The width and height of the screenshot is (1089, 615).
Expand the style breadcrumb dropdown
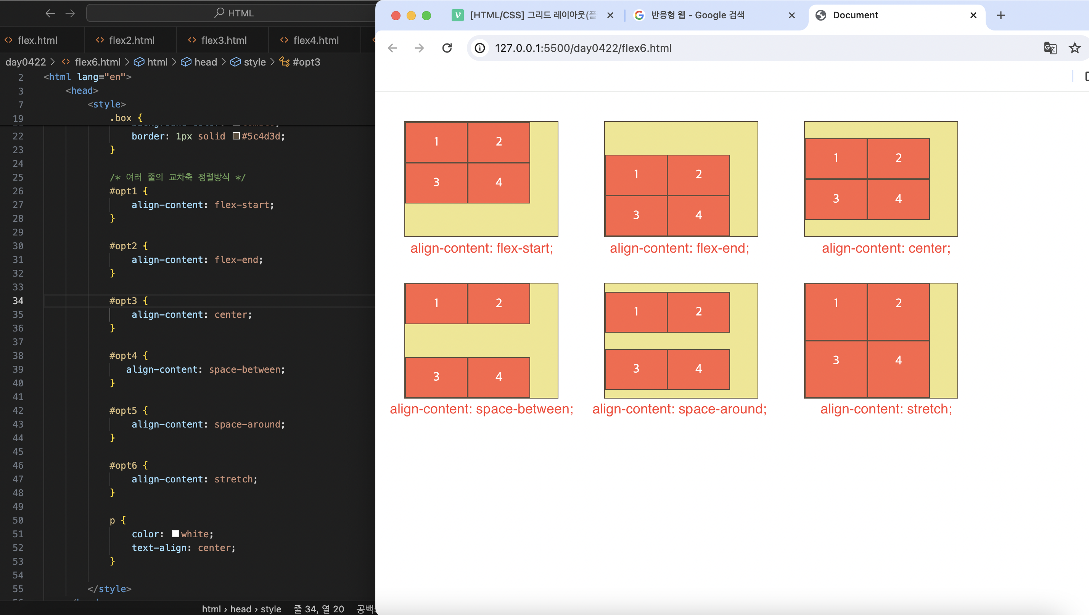pos(254,62)
